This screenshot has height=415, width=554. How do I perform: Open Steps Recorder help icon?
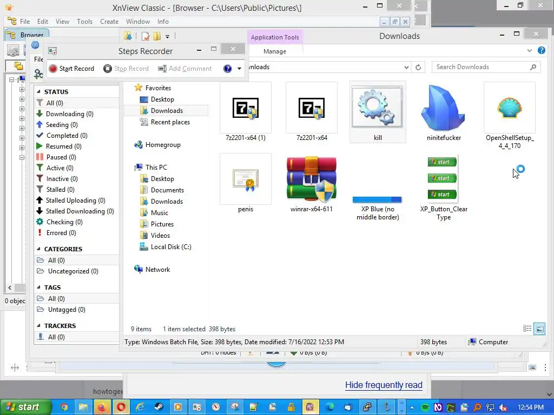228,69
